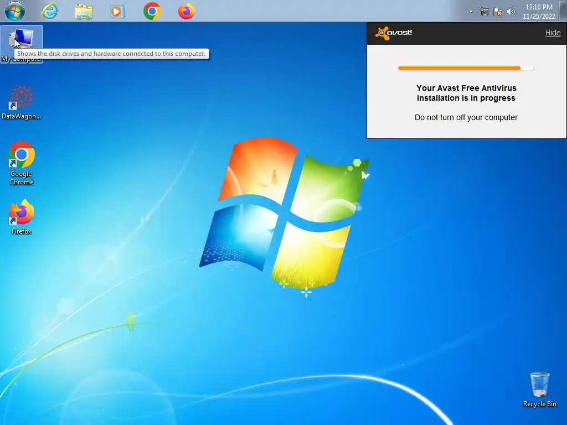
Task: Open Action Center flag icon
Action: pyautogui.click(x=498, y=12)
